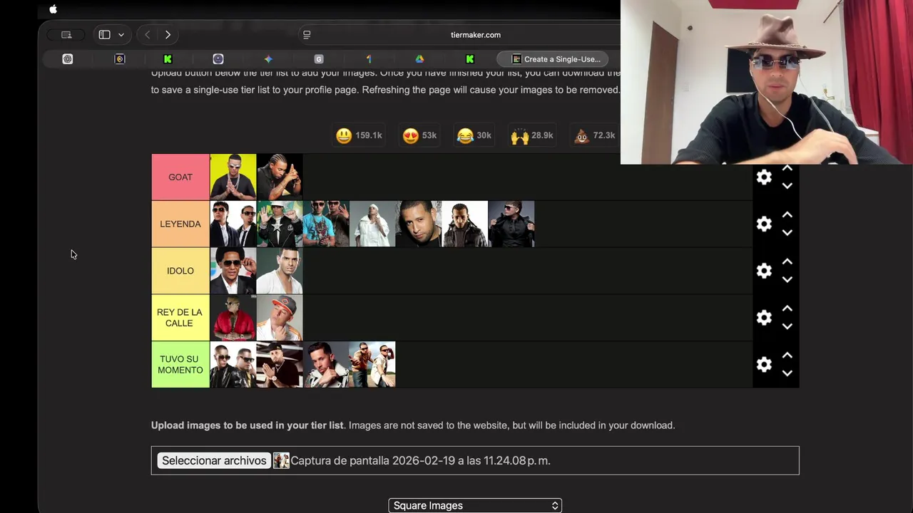
Task: React with the smiley emoji 159.1k
Action: 359,135
